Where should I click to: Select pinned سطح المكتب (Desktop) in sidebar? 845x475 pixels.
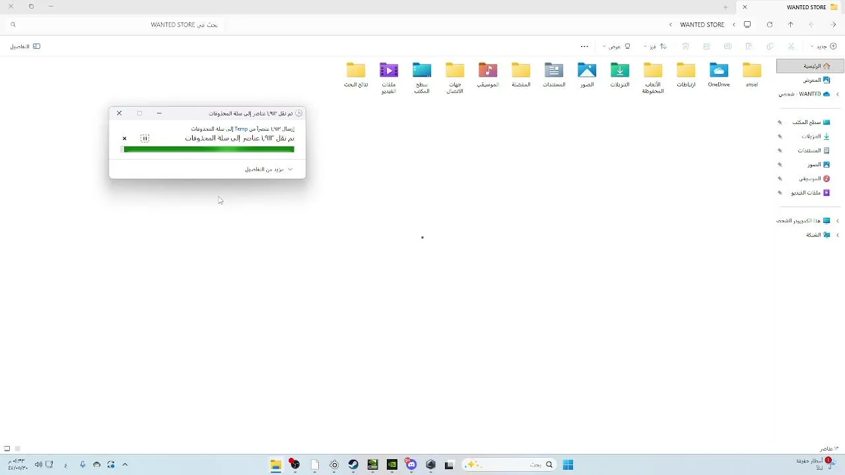tap(811, 122)
